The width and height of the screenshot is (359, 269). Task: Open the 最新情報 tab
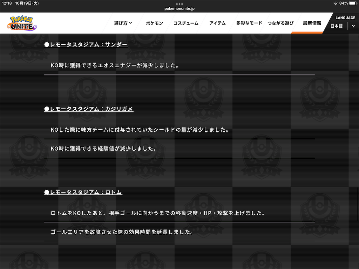(x=312, y=23)
